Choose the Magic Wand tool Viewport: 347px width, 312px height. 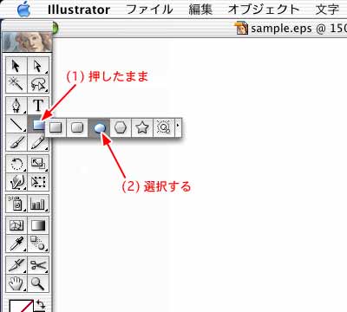tap(16, 84)
